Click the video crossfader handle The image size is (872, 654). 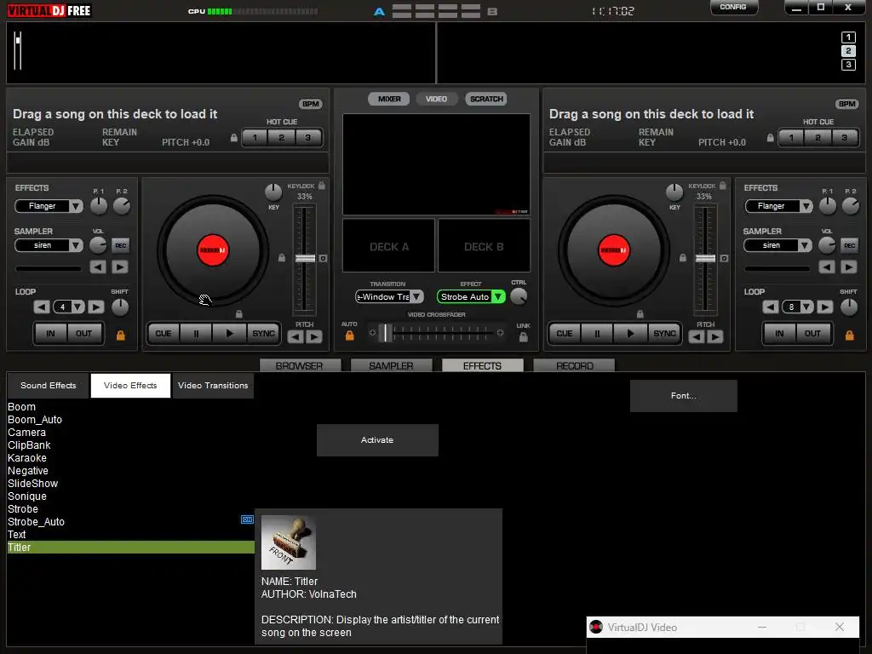pos(386,333)
